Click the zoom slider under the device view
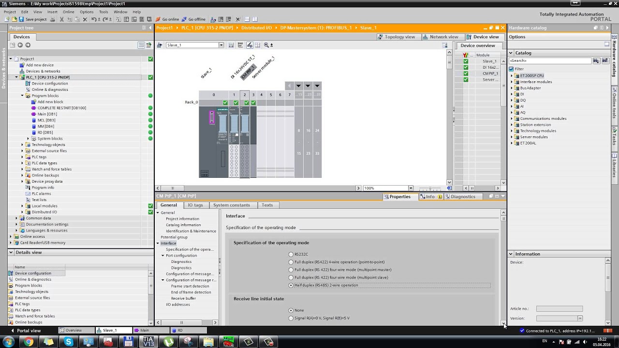This screenshot has width=619, height=348. [430, 188]
